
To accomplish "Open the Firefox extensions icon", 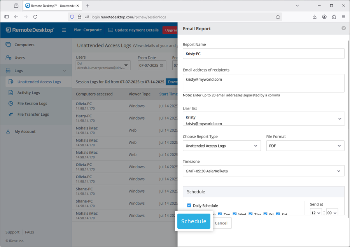I will pyautogui.click(x=334, y=17).
